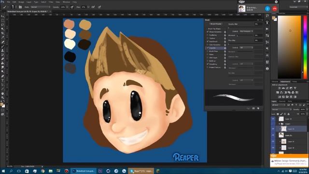Enable airbrush-style build-up in options bar
The height and width of the screenshot is (174, 309).
click(x=93, y=7)
